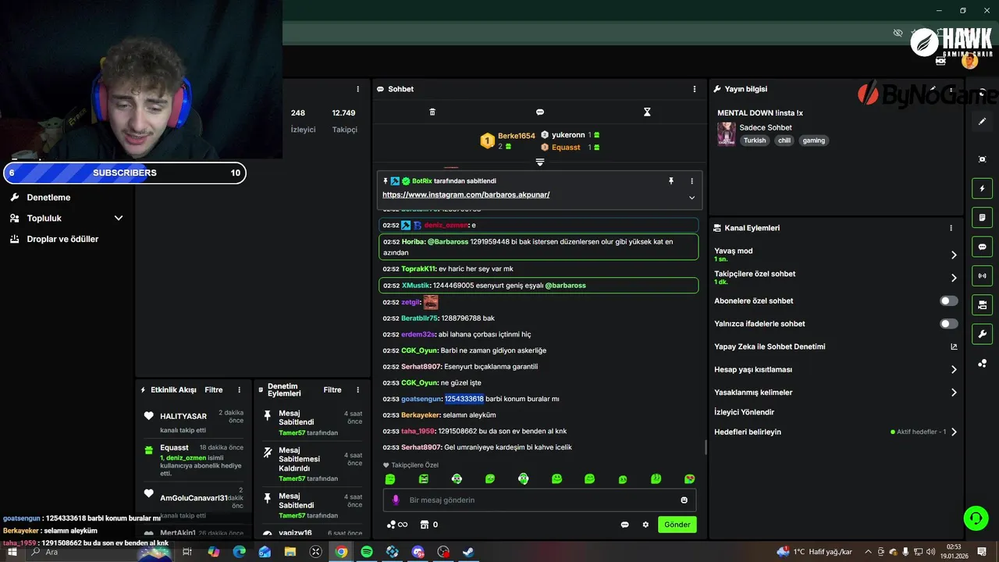Click the focus frame icon in right sidebar
The height and width of the screenshot is (562, 999).
pos(982,159)
